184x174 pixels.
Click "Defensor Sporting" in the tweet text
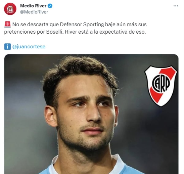coord(82,24)
